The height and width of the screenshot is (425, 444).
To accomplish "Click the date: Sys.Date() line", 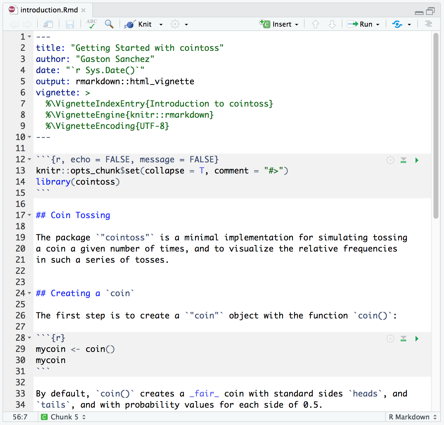I will coord(90,70).
